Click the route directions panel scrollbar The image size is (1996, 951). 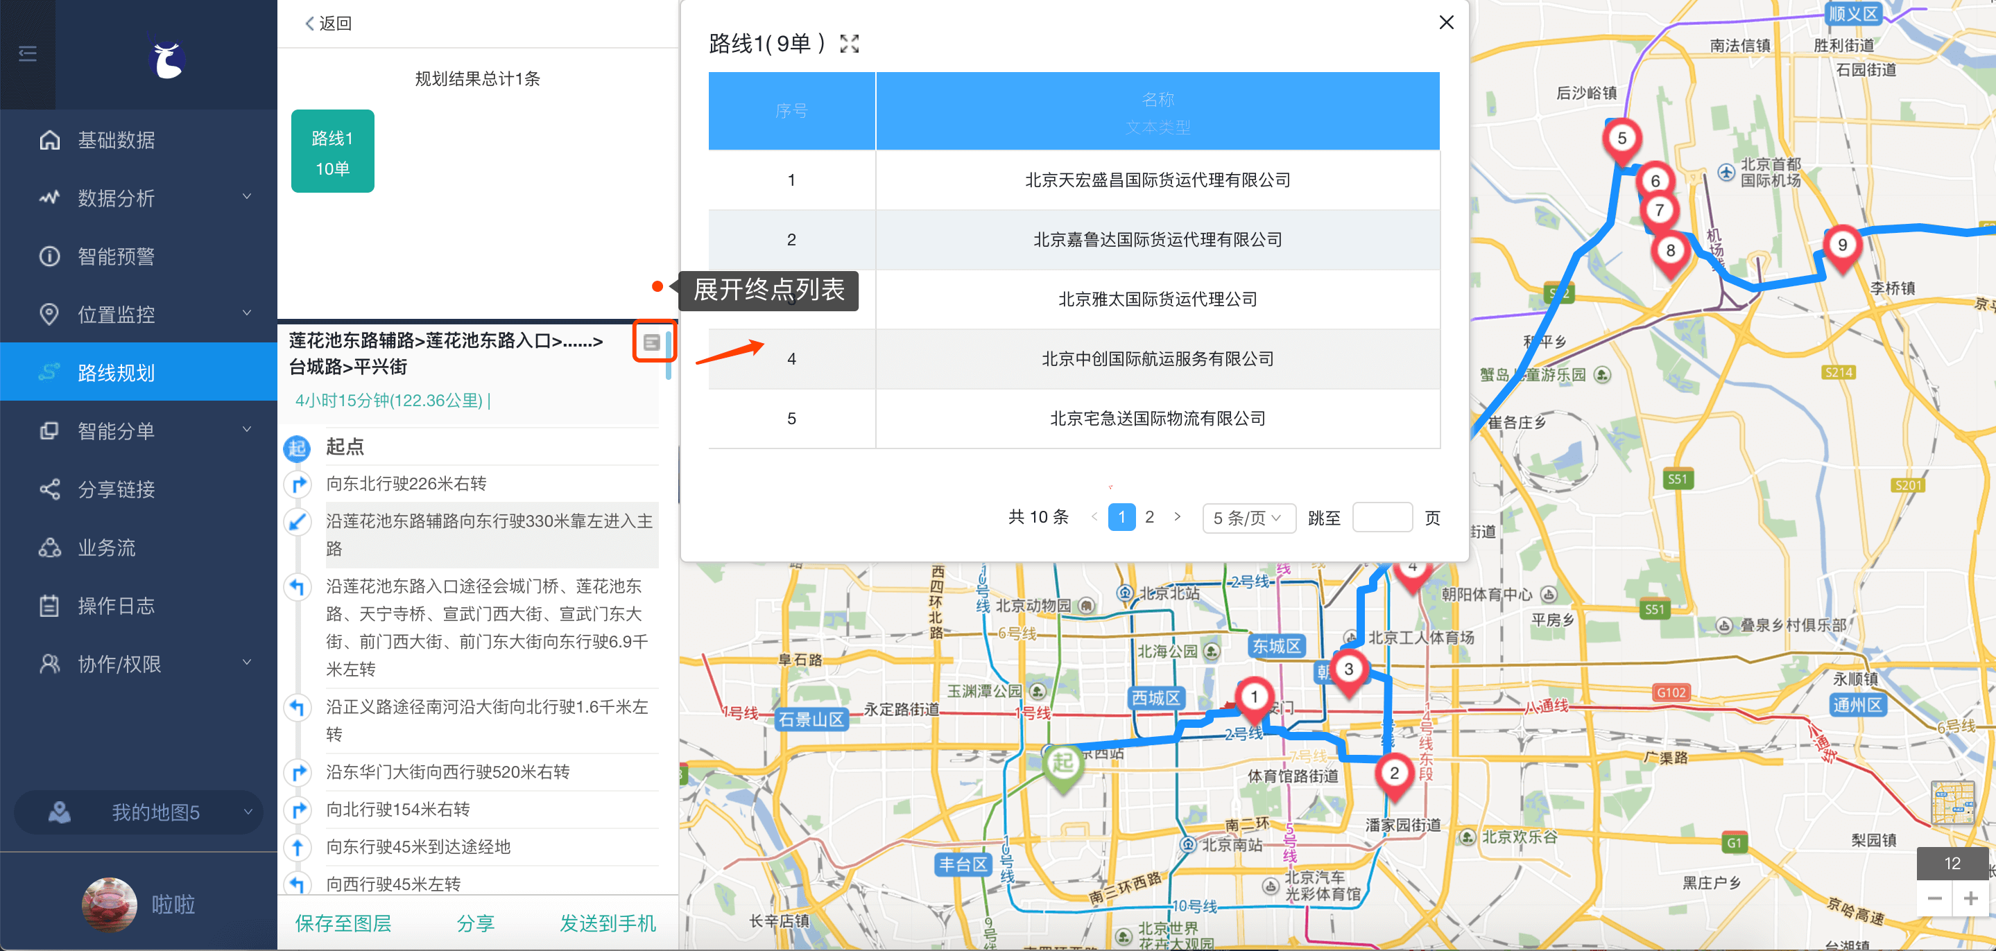tap(669, 356)
